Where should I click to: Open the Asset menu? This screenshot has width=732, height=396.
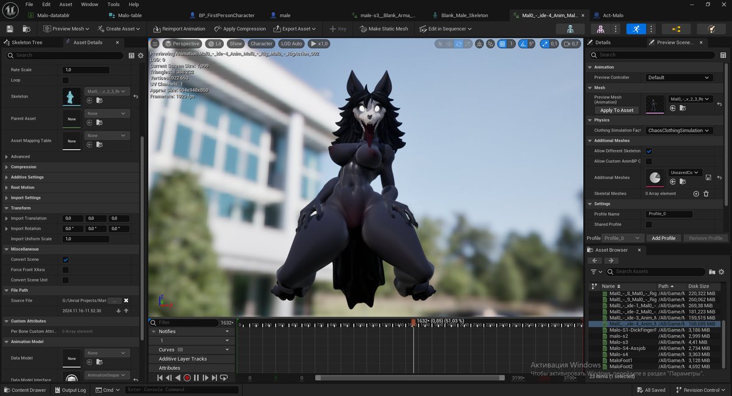point(66,4)
